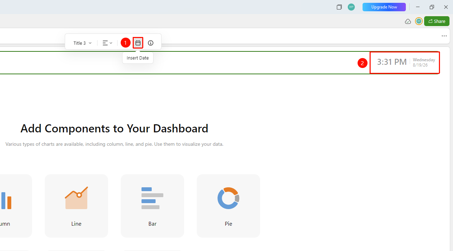
Task: Click the round collaborator icon beside Share
Action: pos(419,21)
